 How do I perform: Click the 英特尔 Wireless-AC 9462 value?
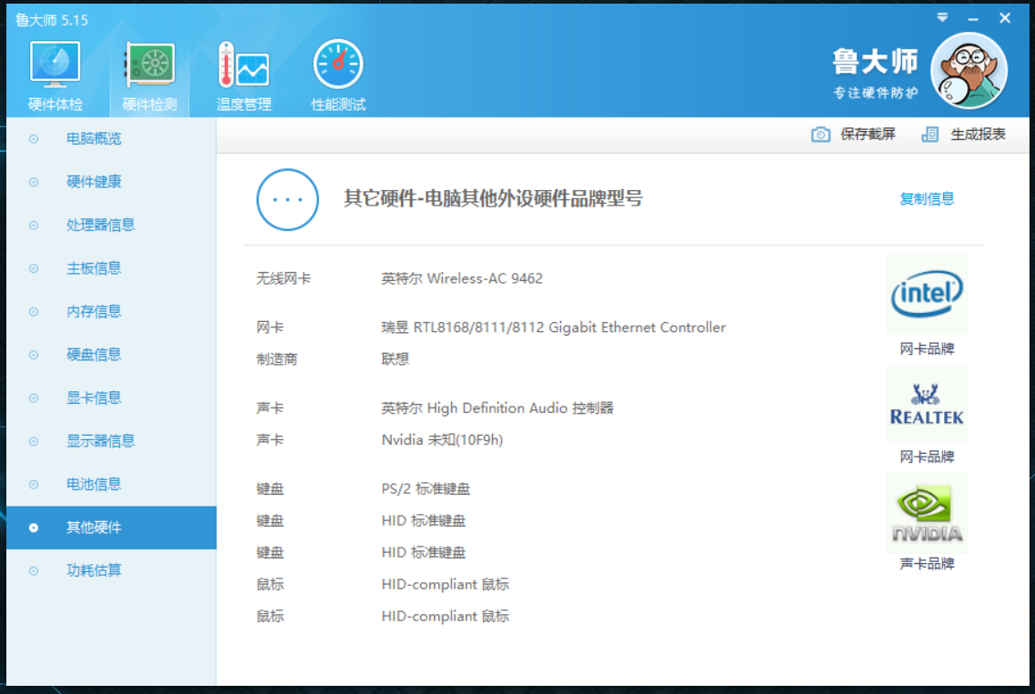coord(462,278)
